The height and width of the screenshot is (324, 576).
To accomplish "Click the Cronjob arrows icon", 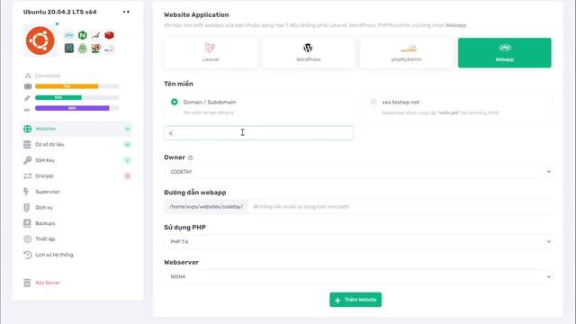I will pyautogui.click(x=28, y=176).
